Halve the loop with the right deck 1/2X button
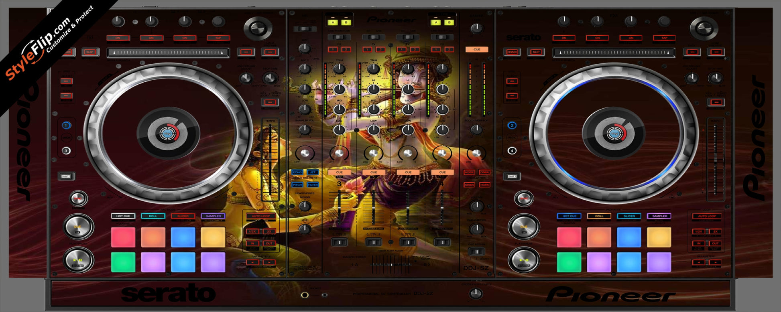The image size is (781, 312). click(x=698, y=232)
